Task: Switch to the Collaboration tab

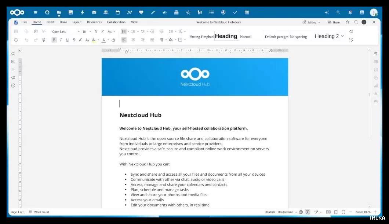Action: click(116, 22)
